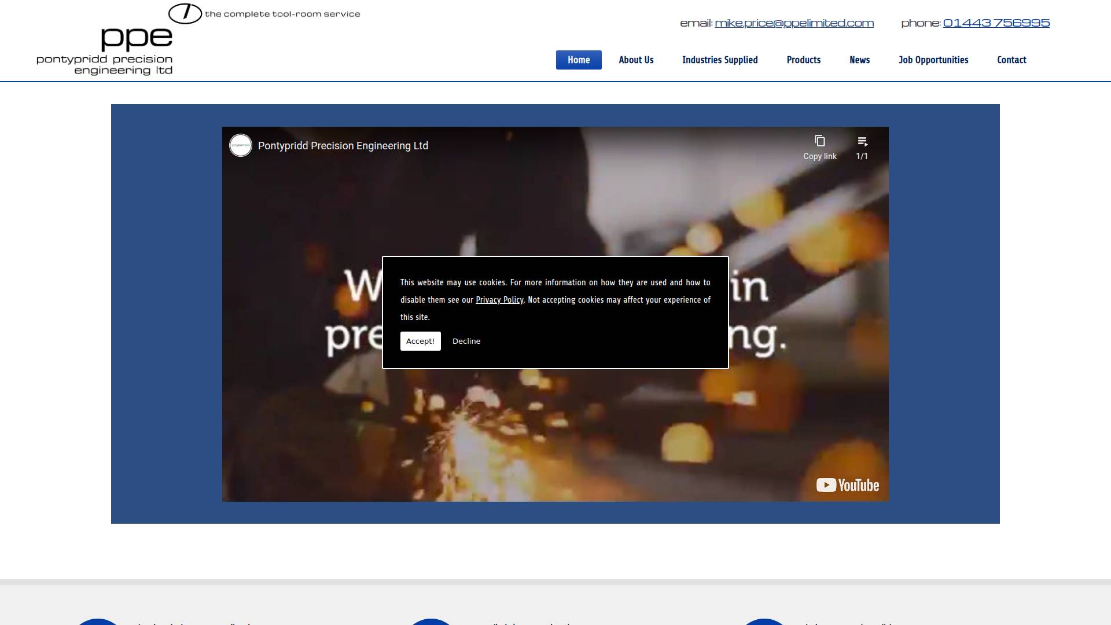Click the channel avatar on the video

(241, 146)
